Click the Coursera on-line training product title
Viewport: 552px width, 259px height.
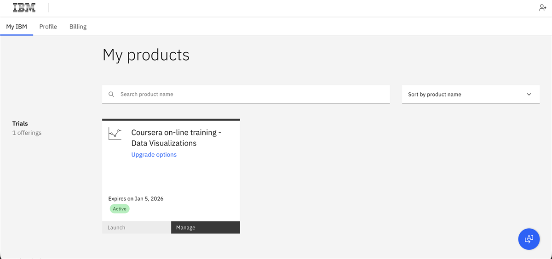pyautogui.click(x=176, y=138)
